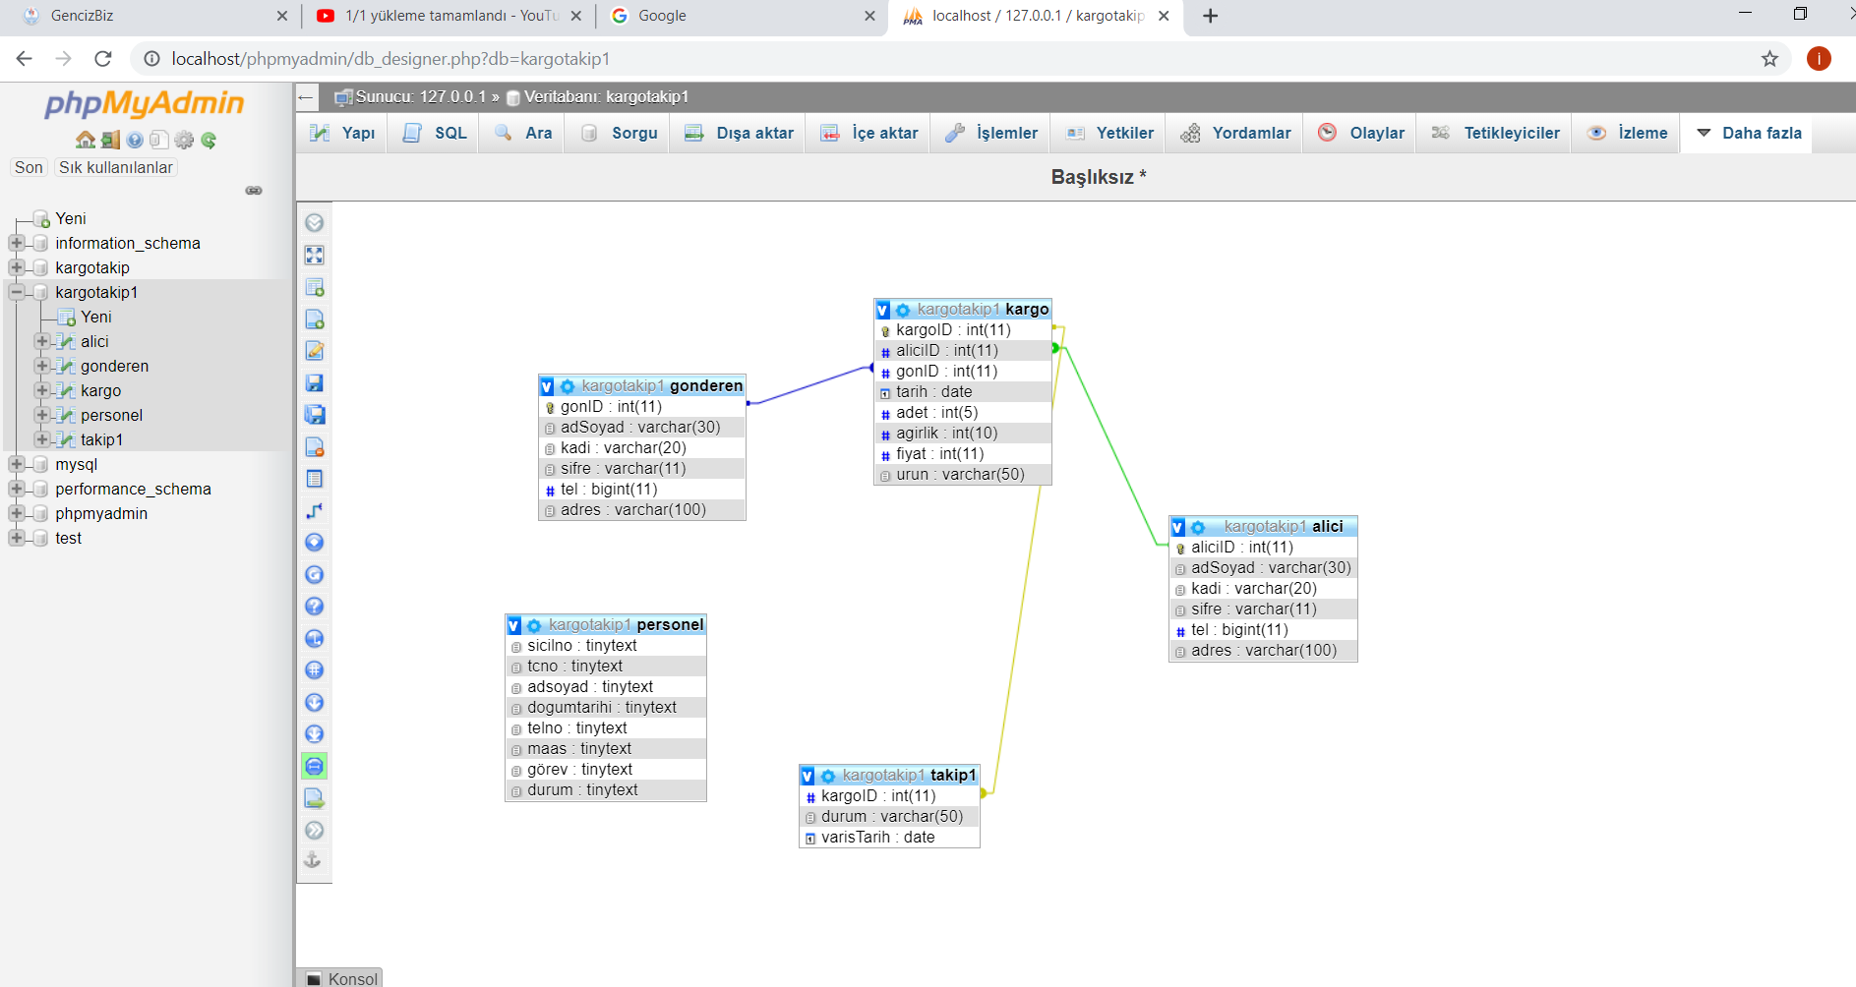Click the phpMyAdmin home icon
1856x987 pixels.
coord(86,141)
